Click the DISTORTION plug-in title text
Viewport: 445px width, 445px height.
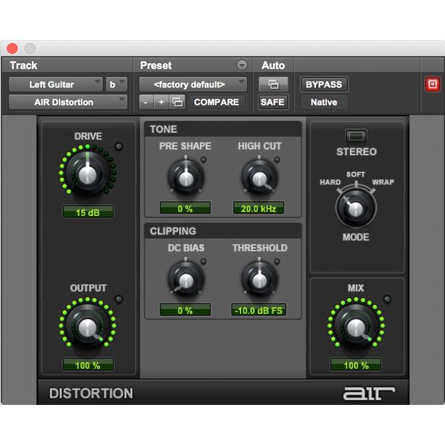(x=91, y=393)
